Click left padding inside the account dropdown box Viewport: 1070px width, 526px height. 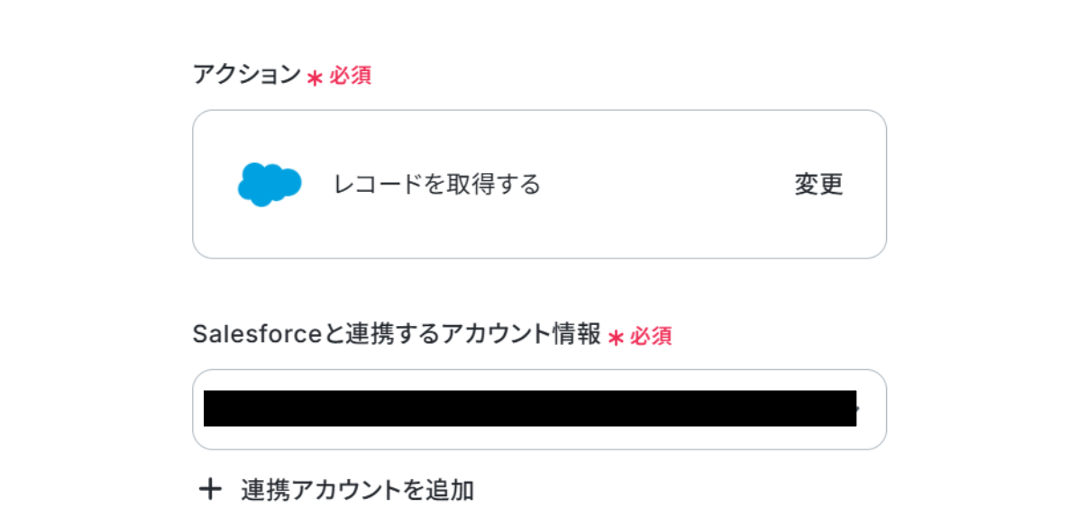click(x=198, y=409)
